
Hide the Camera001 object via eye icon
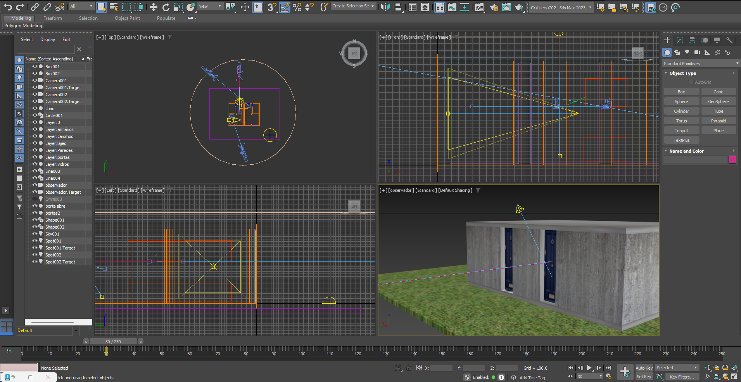(x=35, y=81)
